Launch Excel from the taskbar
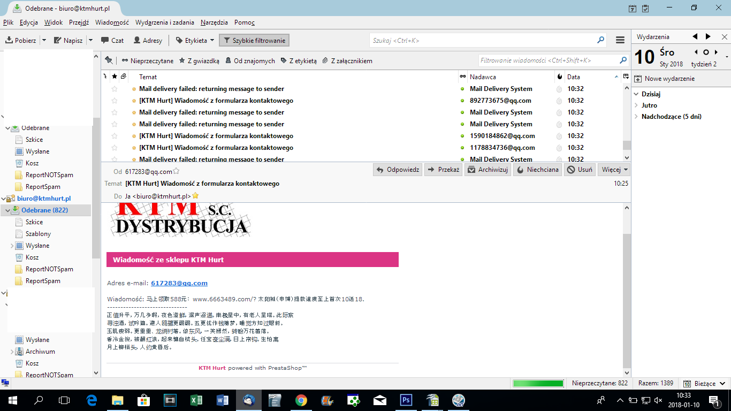 (x=196, y=399)
